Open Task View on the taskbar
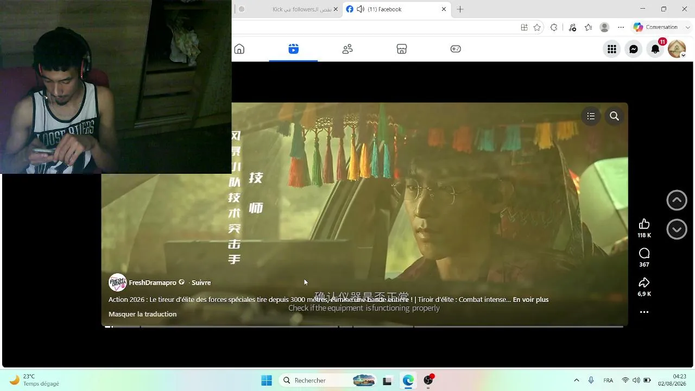 click(387, 381)
